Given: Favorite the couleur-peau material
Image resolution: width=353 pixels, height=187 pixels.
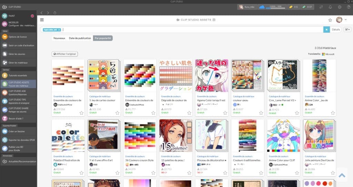Looking at the screenshot, I should tap(261, 113).
